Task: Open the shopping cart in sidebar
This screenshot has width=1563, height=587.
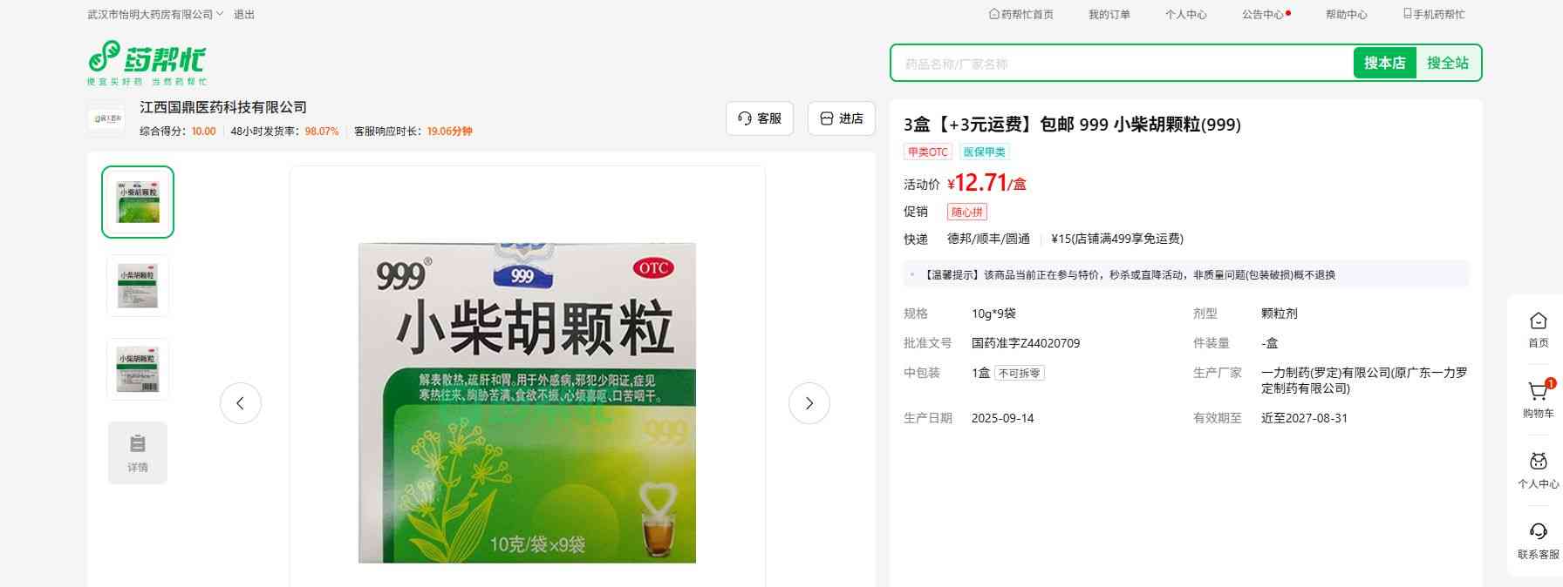Action: click(x=1538, y=399)
